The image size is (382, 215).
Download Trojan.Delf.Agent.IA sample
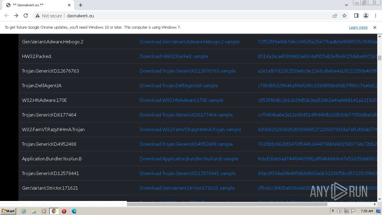pyautogui.click(x=179, y=86)
